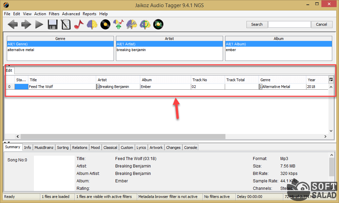Click the black vinyl record icon
This screenshot has height=203, width=339.
pyautogui.click(x=105, y=24)
